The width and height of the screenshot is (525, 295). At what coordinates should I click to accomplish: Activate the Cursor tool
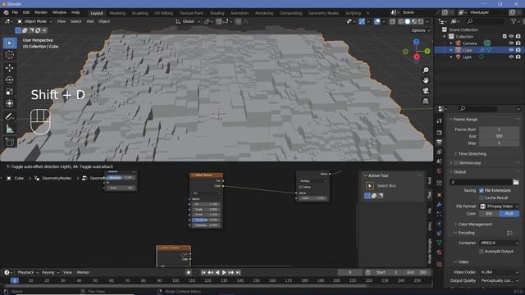coord(10,55)
